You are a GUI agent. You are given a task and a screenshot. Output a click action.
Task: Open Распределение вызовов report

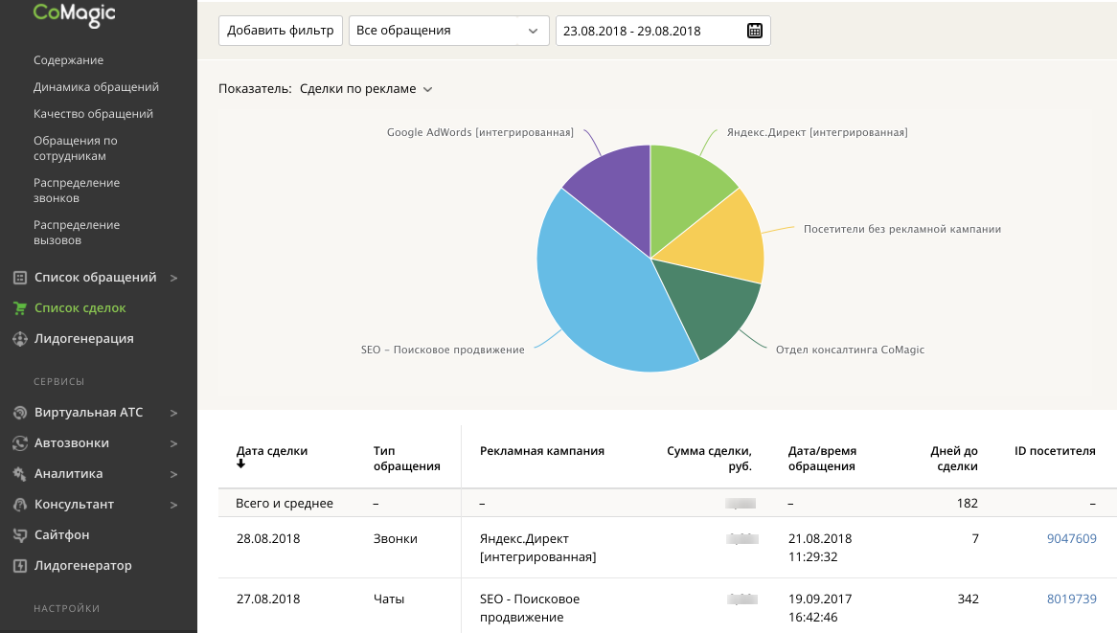click(x=77, y=232)
